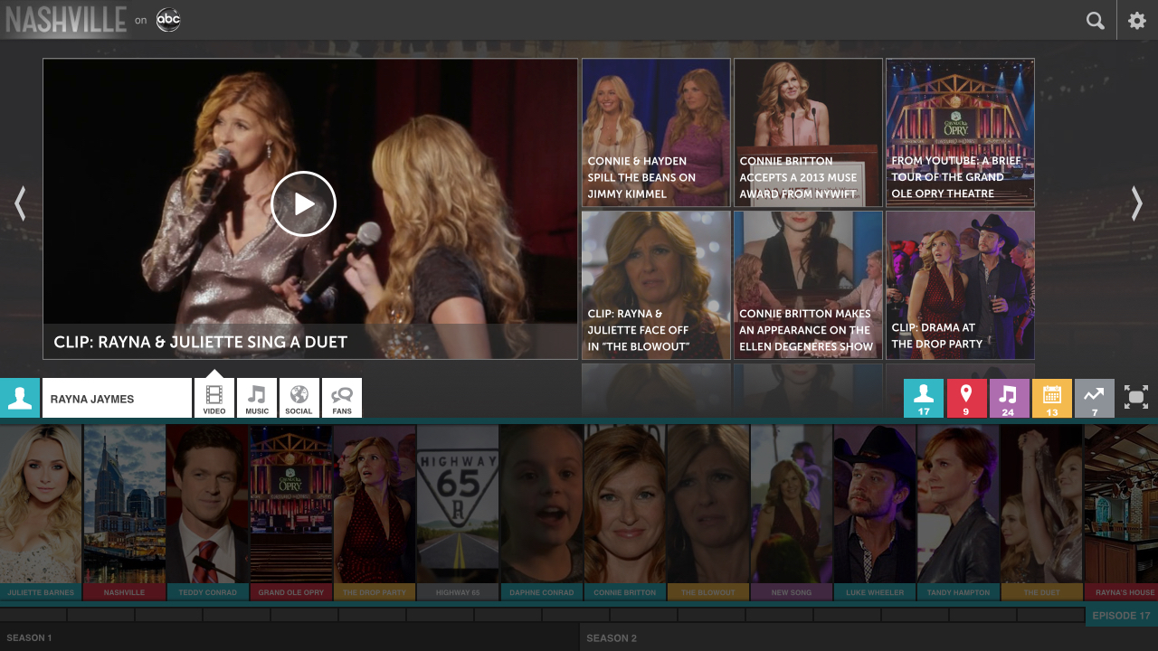Switch to the Fans tab
The width and height of the screenshot is (1158, 651).
pyautogui.click(x=342, y=398)
